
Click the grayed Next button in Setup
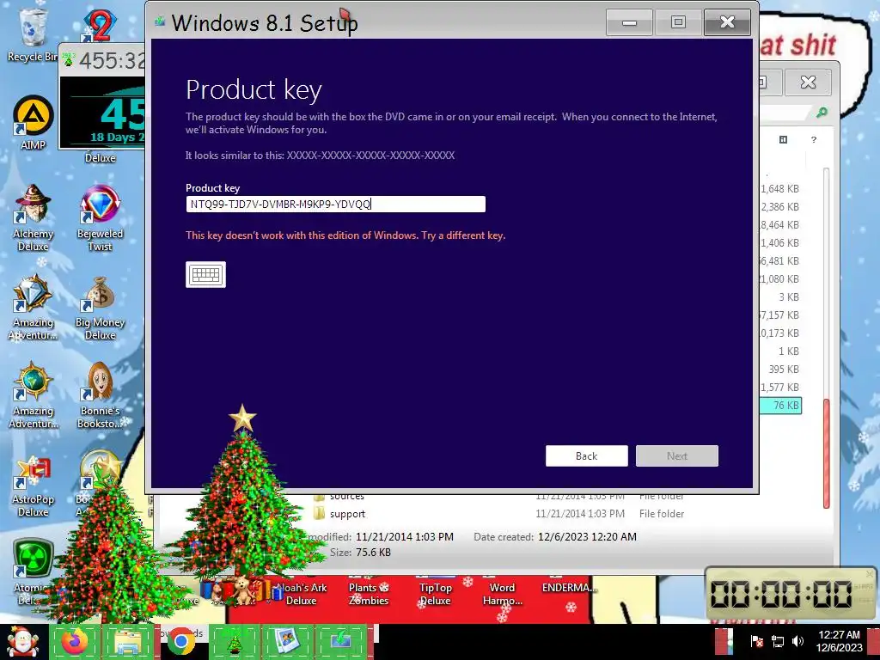point(677,455)
